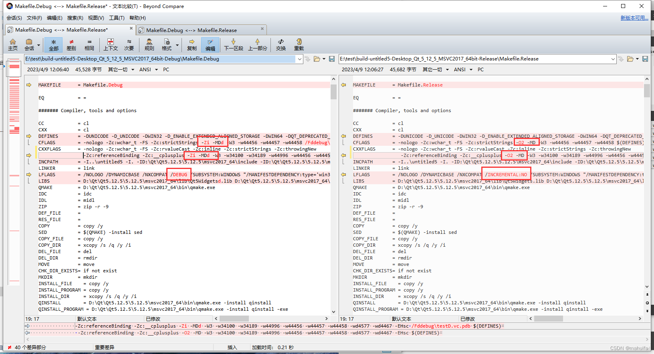Click the right LFLAGS line copy arrow

point(343,175)
